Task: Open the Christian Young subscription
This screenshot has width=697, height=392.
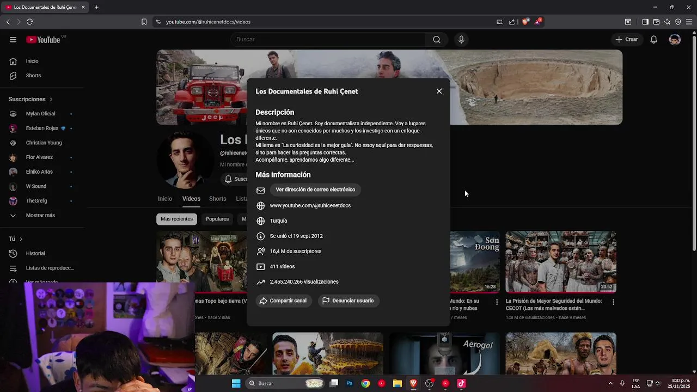Action: 44,143
